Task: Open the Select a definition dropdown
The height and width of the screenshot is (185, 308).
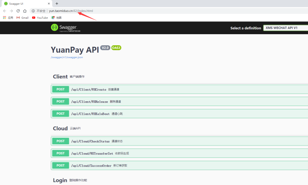Action: pos(286,28)
